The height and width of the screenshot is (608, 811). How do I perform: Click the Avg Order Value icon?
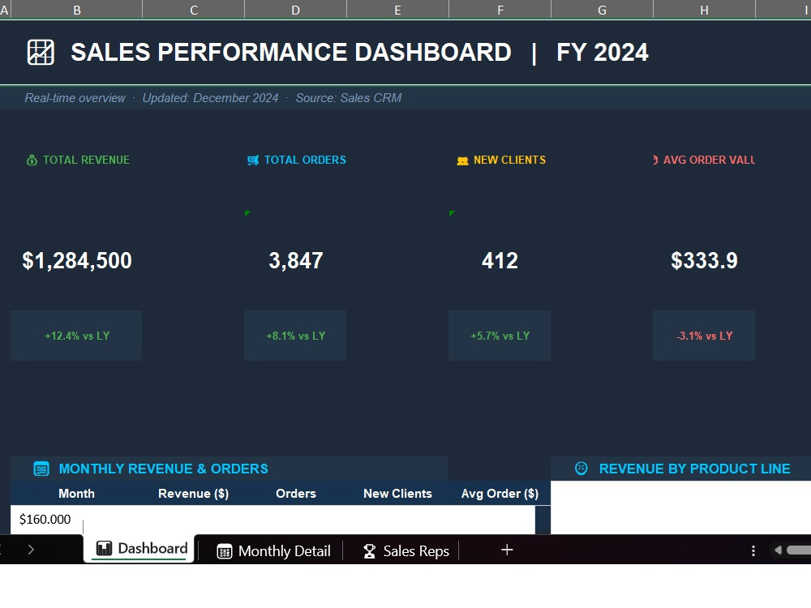click(x=655, y=161)
